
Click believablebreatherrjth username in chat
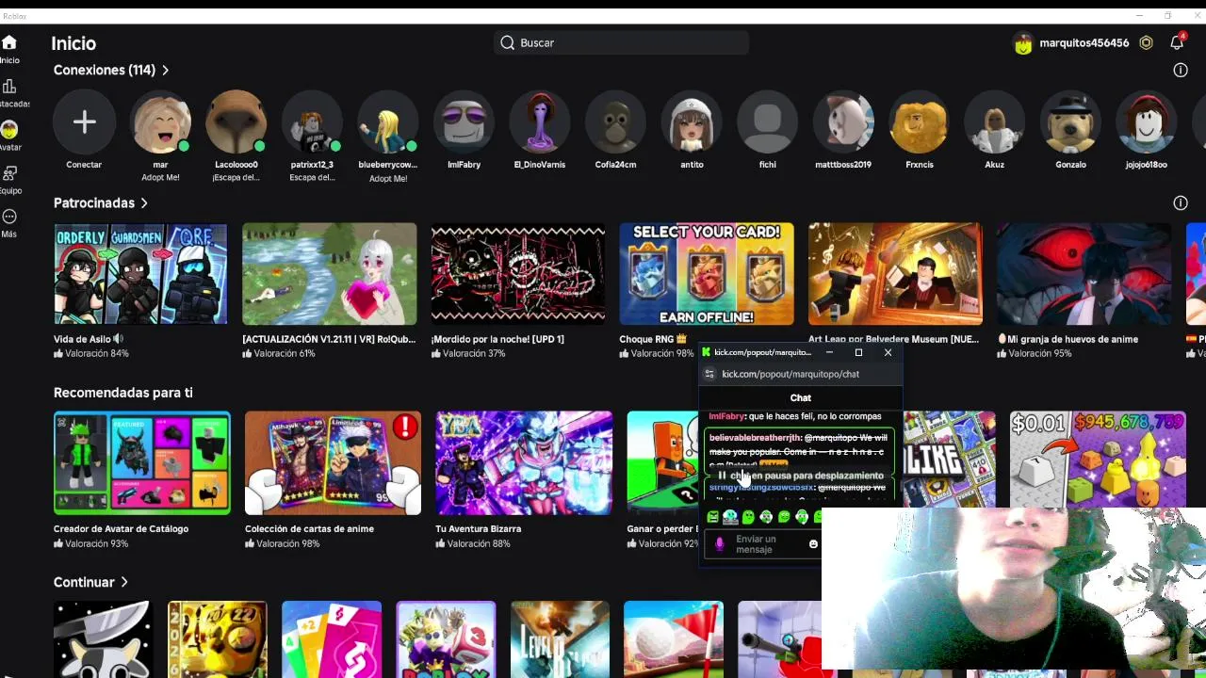click(x=755, y=438)
